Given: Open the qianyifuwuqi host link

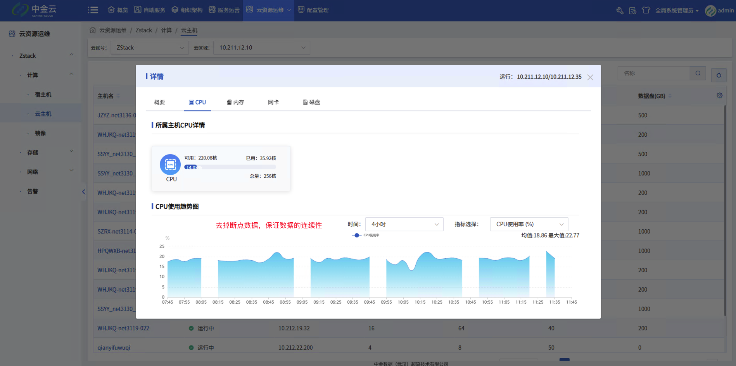Looking at the screenshot, I should [x=114, y=348].
